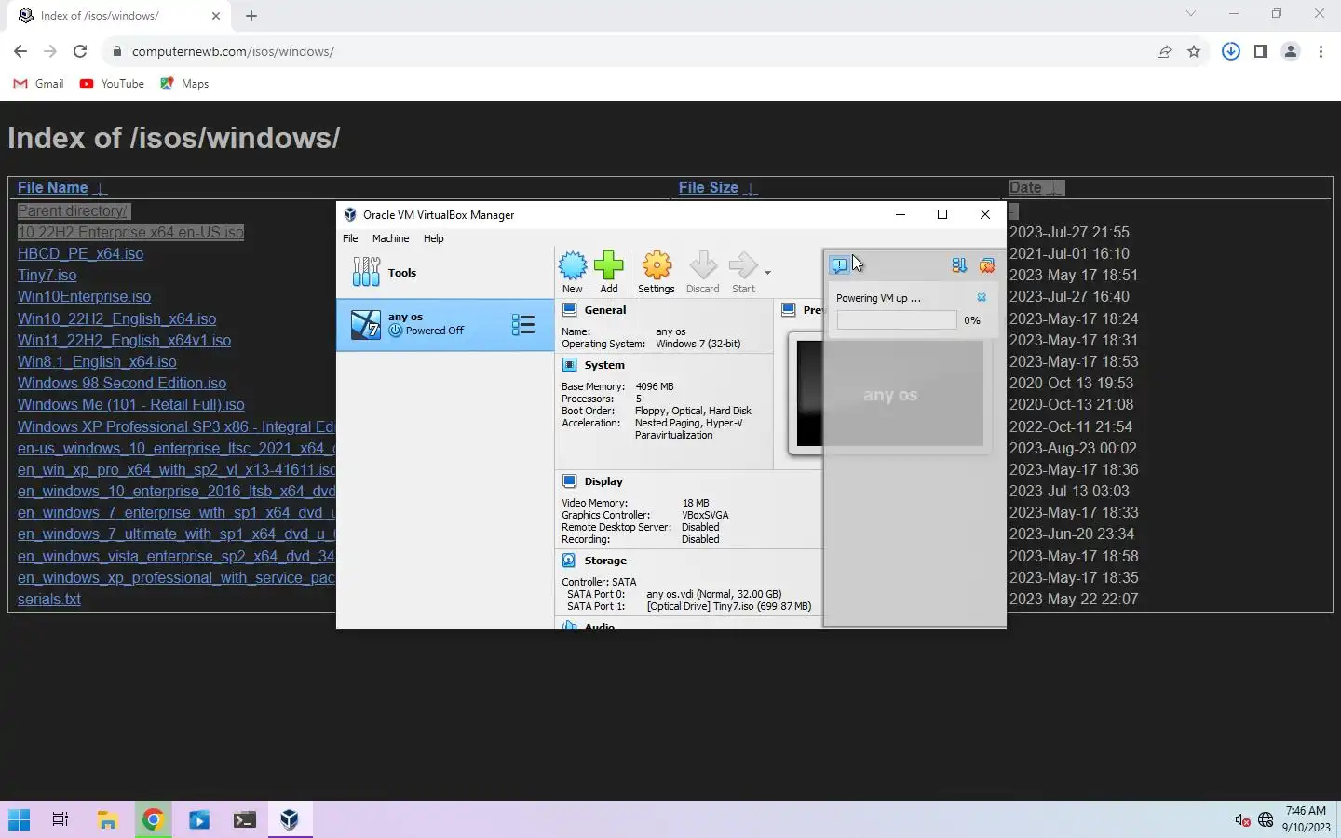Click the green Add machine icon
Image resolution: width=1341 pixels, height=838 pixels.
[608, 266]
